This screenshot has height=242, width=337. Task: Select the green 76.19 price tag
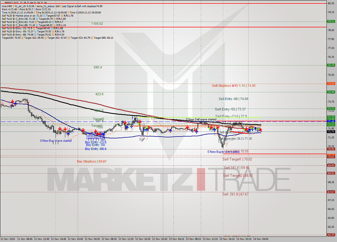point(331,65)
